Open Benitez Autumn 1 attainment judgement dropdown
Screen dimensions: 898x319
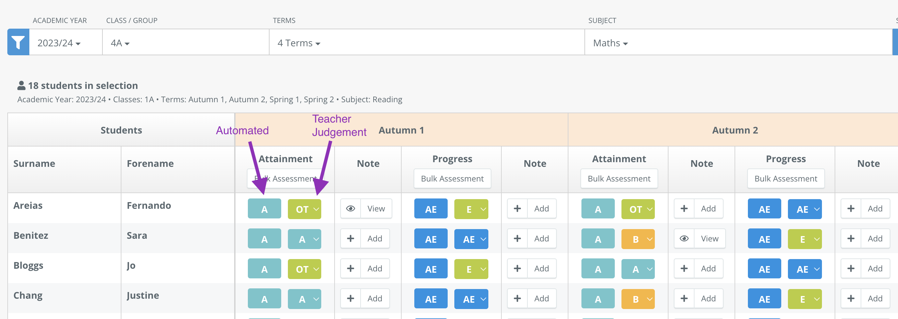[x=304, y=239]
